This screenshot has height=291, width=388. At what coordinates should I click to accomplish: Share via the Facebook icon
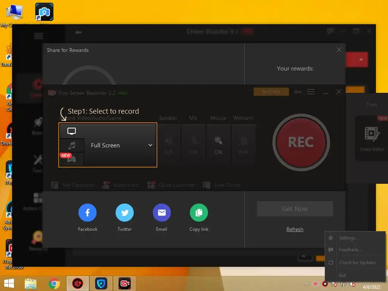[88, 213]
